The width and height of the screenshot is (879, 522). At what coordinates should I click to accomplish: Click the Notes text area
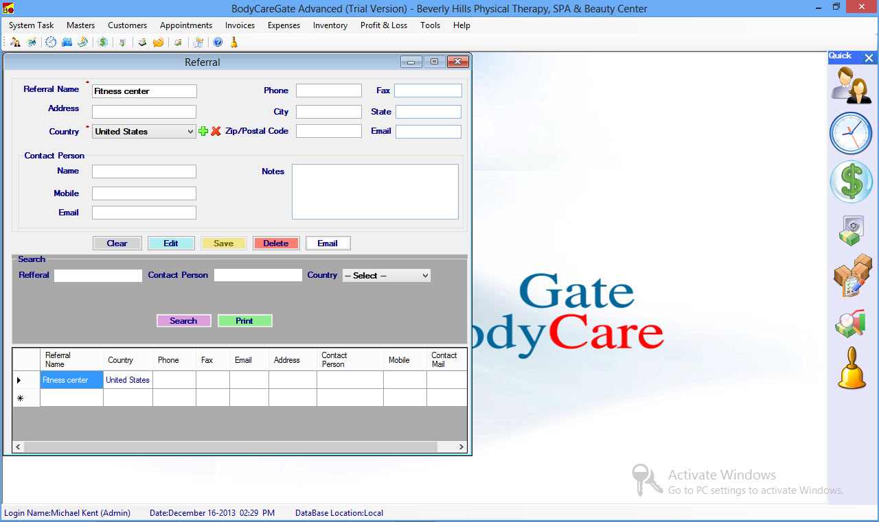coord(375,191)
